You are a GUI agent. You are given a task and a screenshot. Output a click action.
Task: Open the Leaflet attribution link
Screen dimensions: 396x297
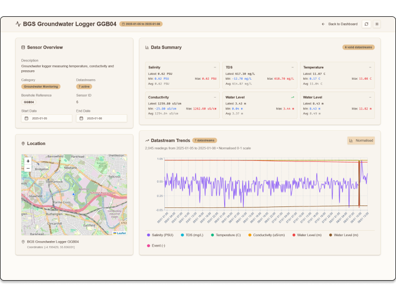(x=120, y=233)
